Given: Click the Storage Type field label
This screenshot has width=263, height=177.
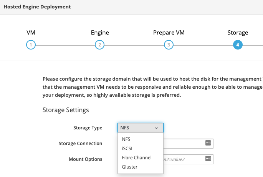Looking at the screenshot, I should pyautogui.click(x=88, y=128).
